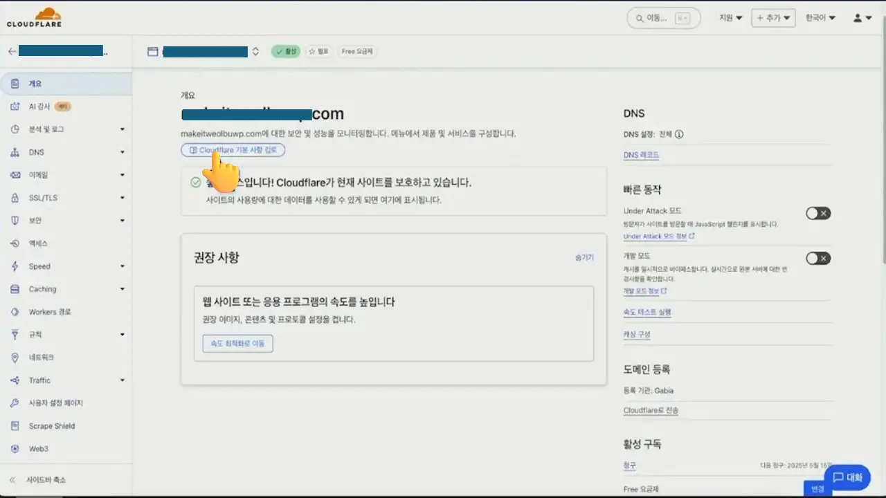Open 개발 모드 정보 link
Screen dimensions: 886x498
(645, 291)
